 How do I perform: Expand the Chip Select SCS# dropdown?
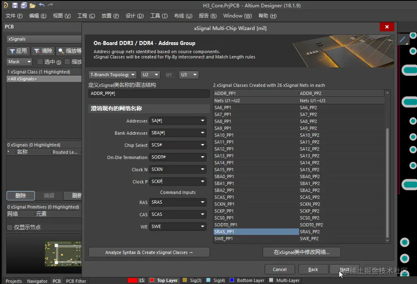[202, 145]
